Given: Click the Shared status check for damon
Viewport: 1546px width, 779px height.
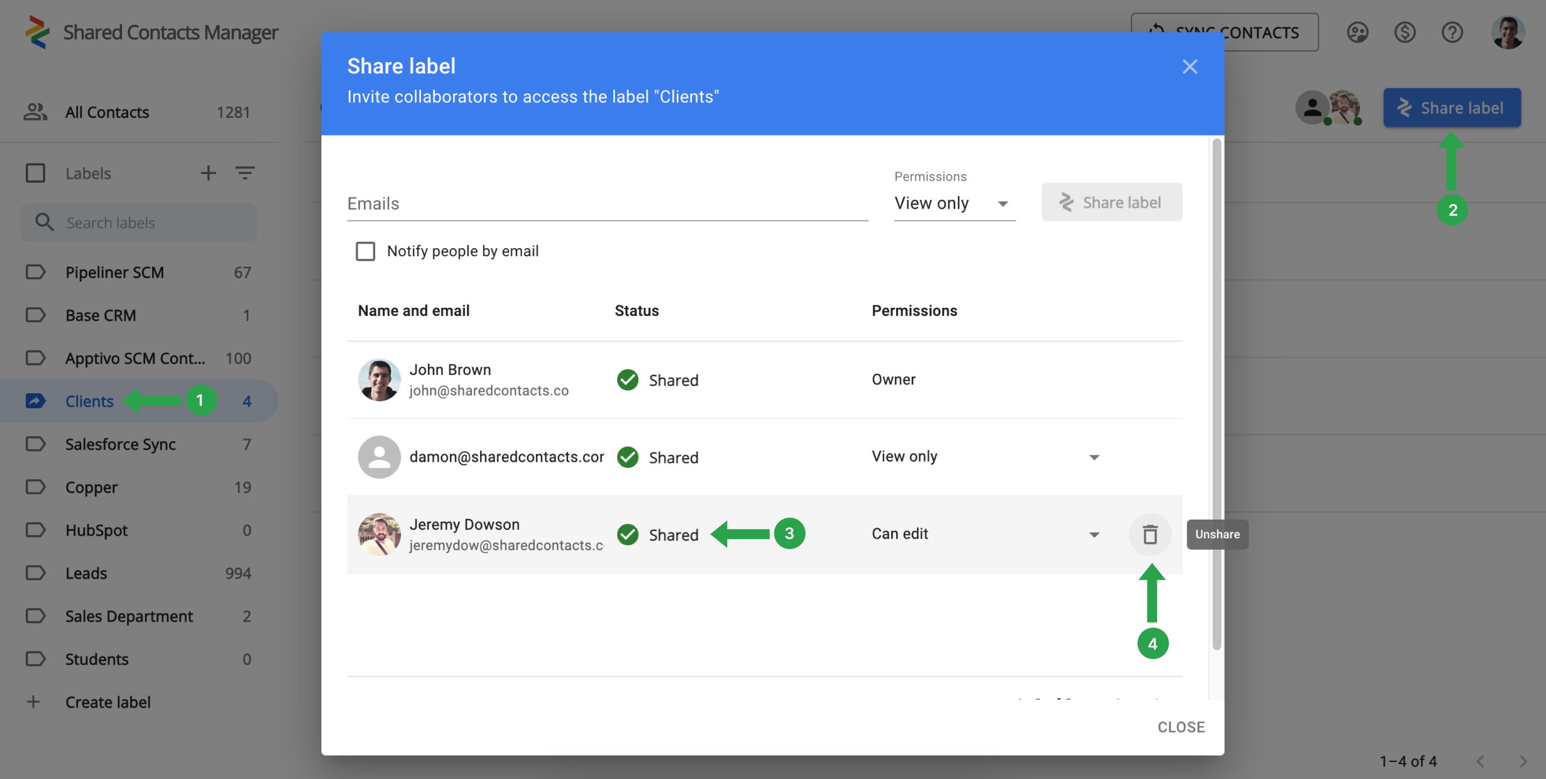Looking at the screenshot, I should point(627,457).
